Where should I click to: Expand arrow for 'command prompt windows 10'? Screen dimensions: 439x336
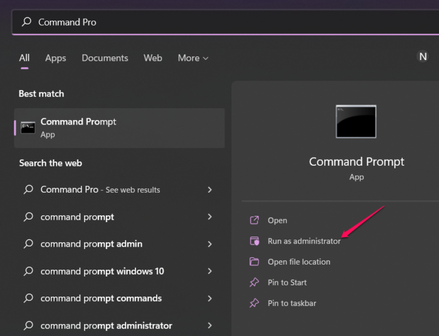click(x=209, y=272)
